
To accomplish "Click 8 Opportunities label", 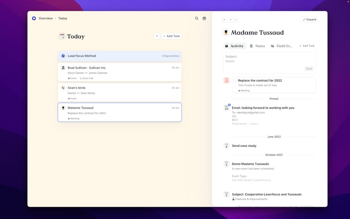I will (x=171, y=56).
